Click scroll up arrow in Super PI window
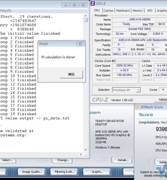This screenshot has width=167, height=180. [x=86, y=16]
